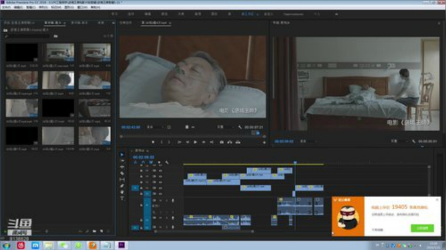This screenshot has height=250, width=446.
Task: Click the timeline playhead marker on the ruler
Action: (x=295, y=163)
